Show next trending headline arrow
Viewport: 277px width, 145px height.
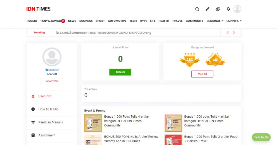[x=234, y=32]
